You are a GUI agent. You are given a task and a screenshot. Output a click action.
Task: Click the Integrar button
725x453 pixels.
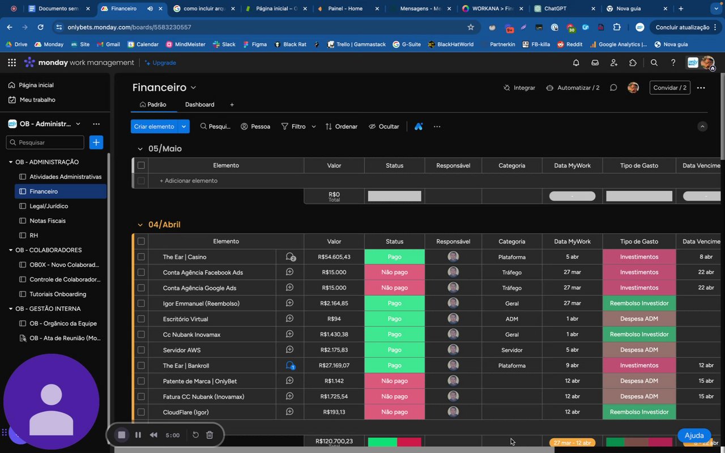click(519, 88)
